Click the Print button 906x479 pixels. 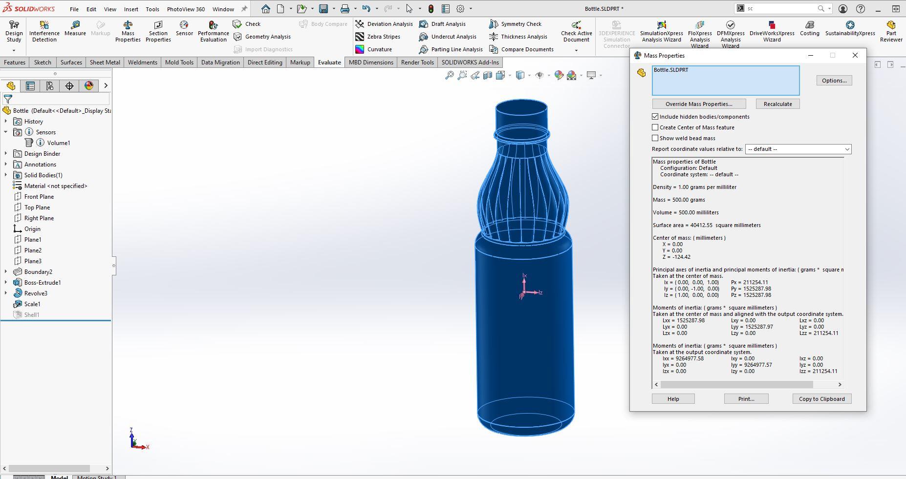point(746,399)
